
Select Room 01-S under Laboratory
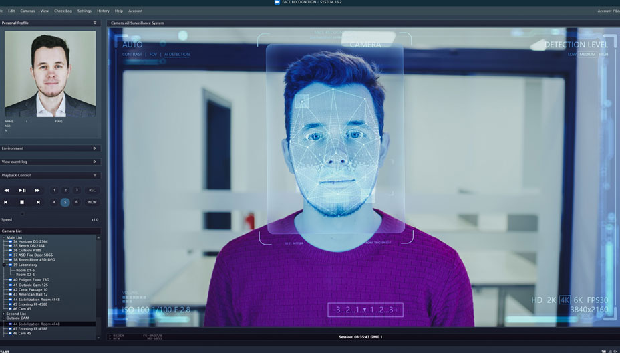point(26,270)
